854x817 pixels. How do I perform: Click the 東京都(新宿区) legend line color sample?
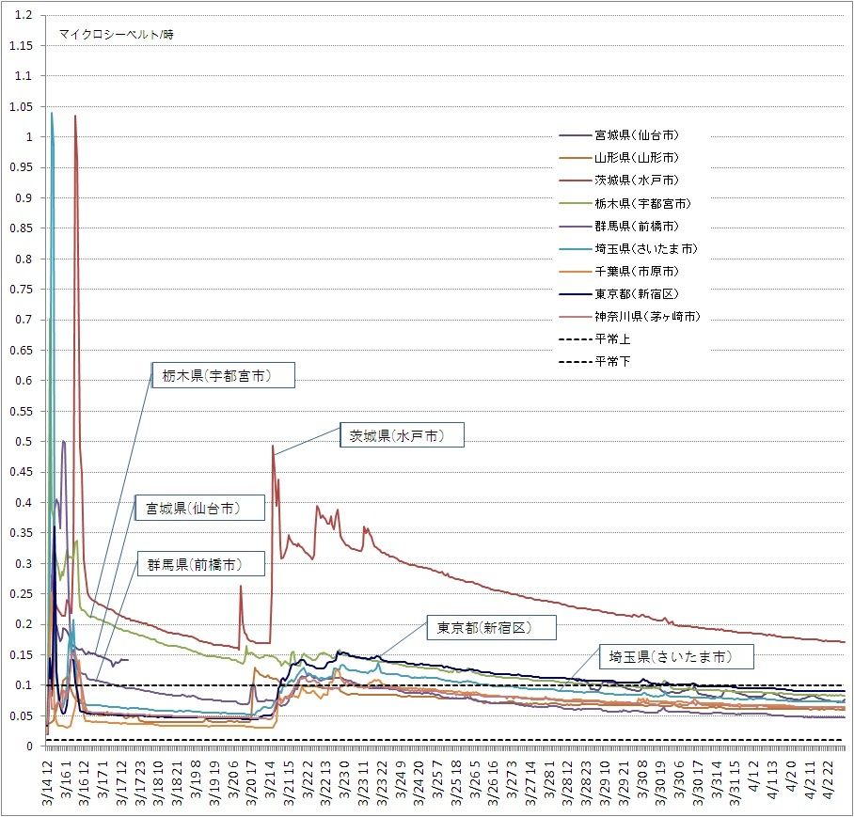point(574,293)
